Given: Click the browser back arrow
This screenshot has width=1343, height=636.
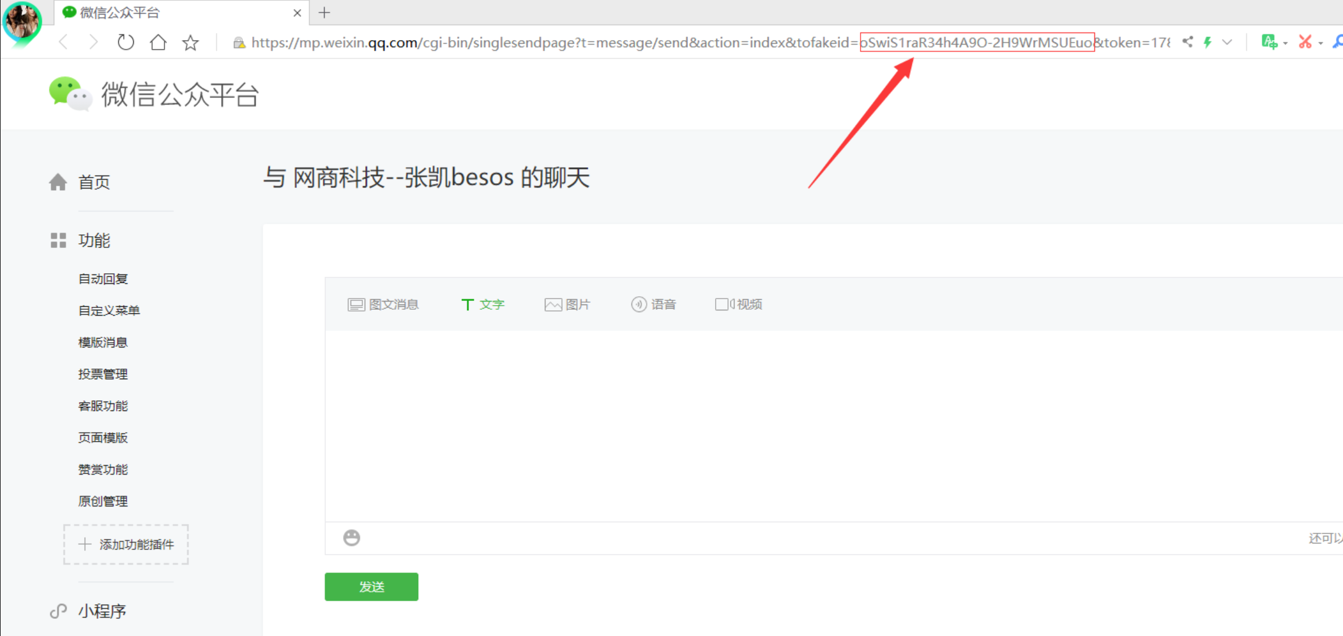Looking at the screenshot, I should pos(63,42).
